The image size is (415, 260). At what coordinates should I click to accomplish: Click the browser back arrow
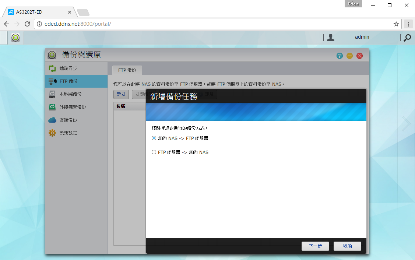pos(7,24)
